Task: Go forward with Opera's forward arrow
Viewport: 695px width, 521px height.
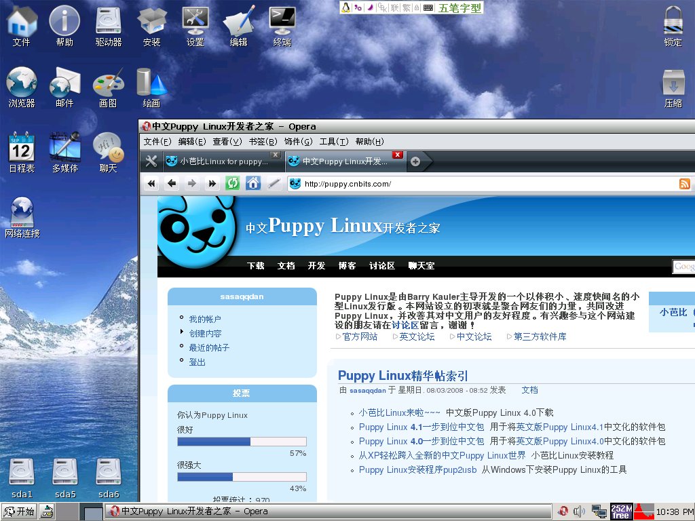Action: point(191,183)
